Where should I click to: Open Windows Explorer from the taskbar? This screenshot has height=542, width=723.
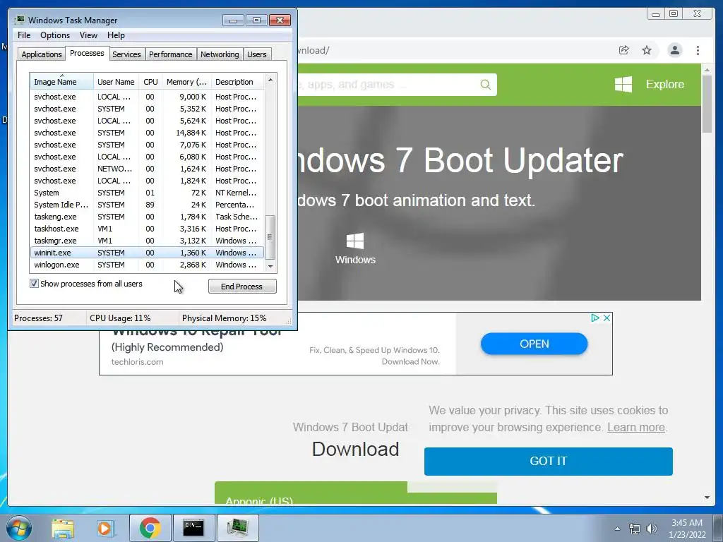tap(63, 528)
